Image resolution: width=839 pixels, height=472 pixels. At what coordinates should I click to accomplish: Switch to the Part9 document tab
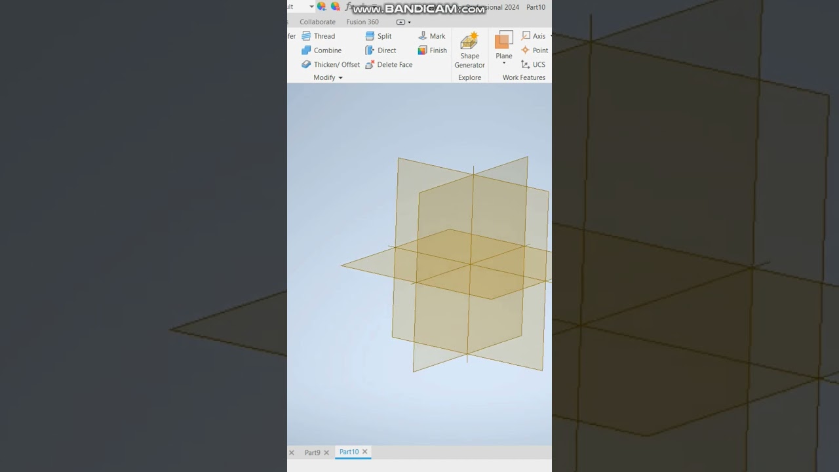(x=312, y=452)
